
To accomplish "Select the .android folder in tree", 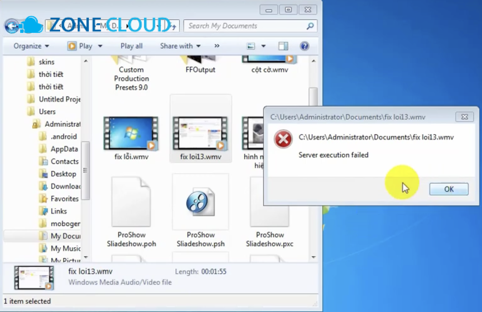I will [x=58, y=136].
